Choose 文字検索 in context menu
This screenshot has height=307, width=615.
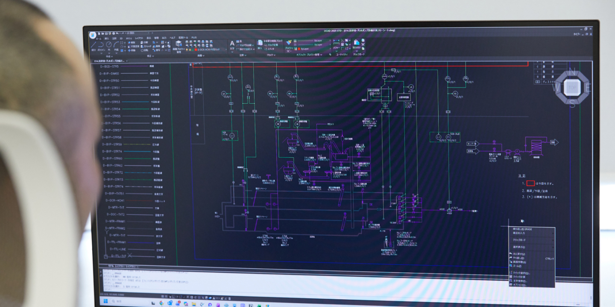[532, 281]
